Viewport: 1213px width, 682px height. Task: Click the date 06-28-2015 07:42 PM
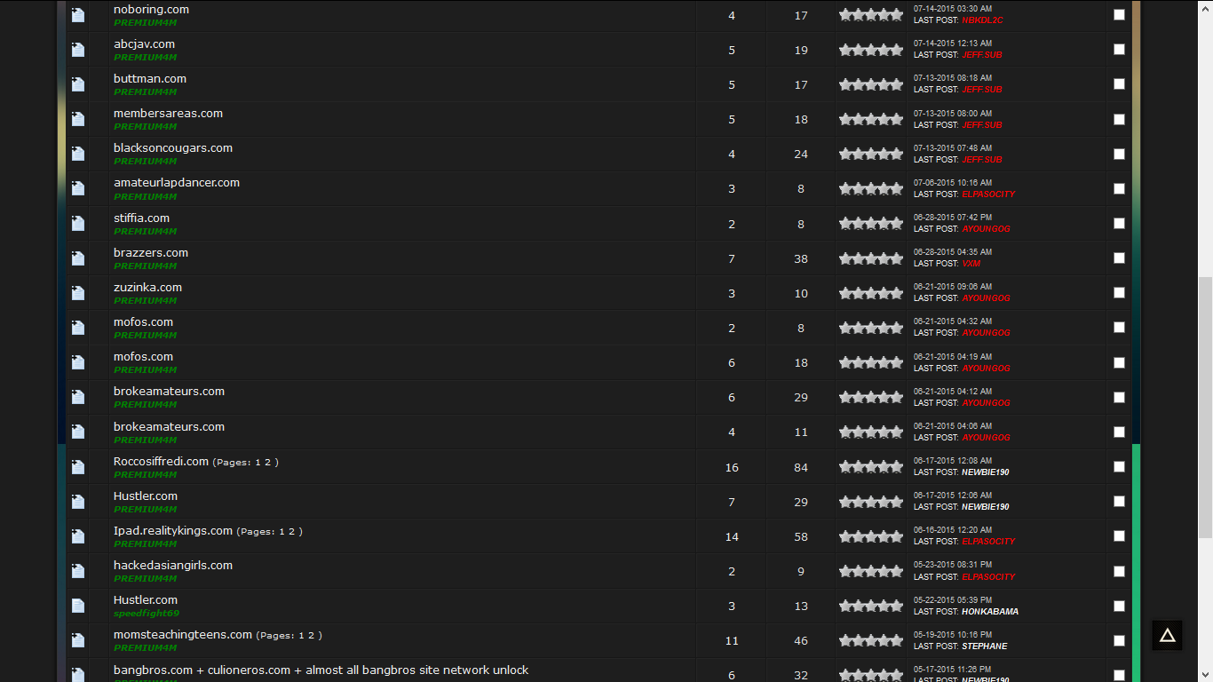click(x=953, y=218)
